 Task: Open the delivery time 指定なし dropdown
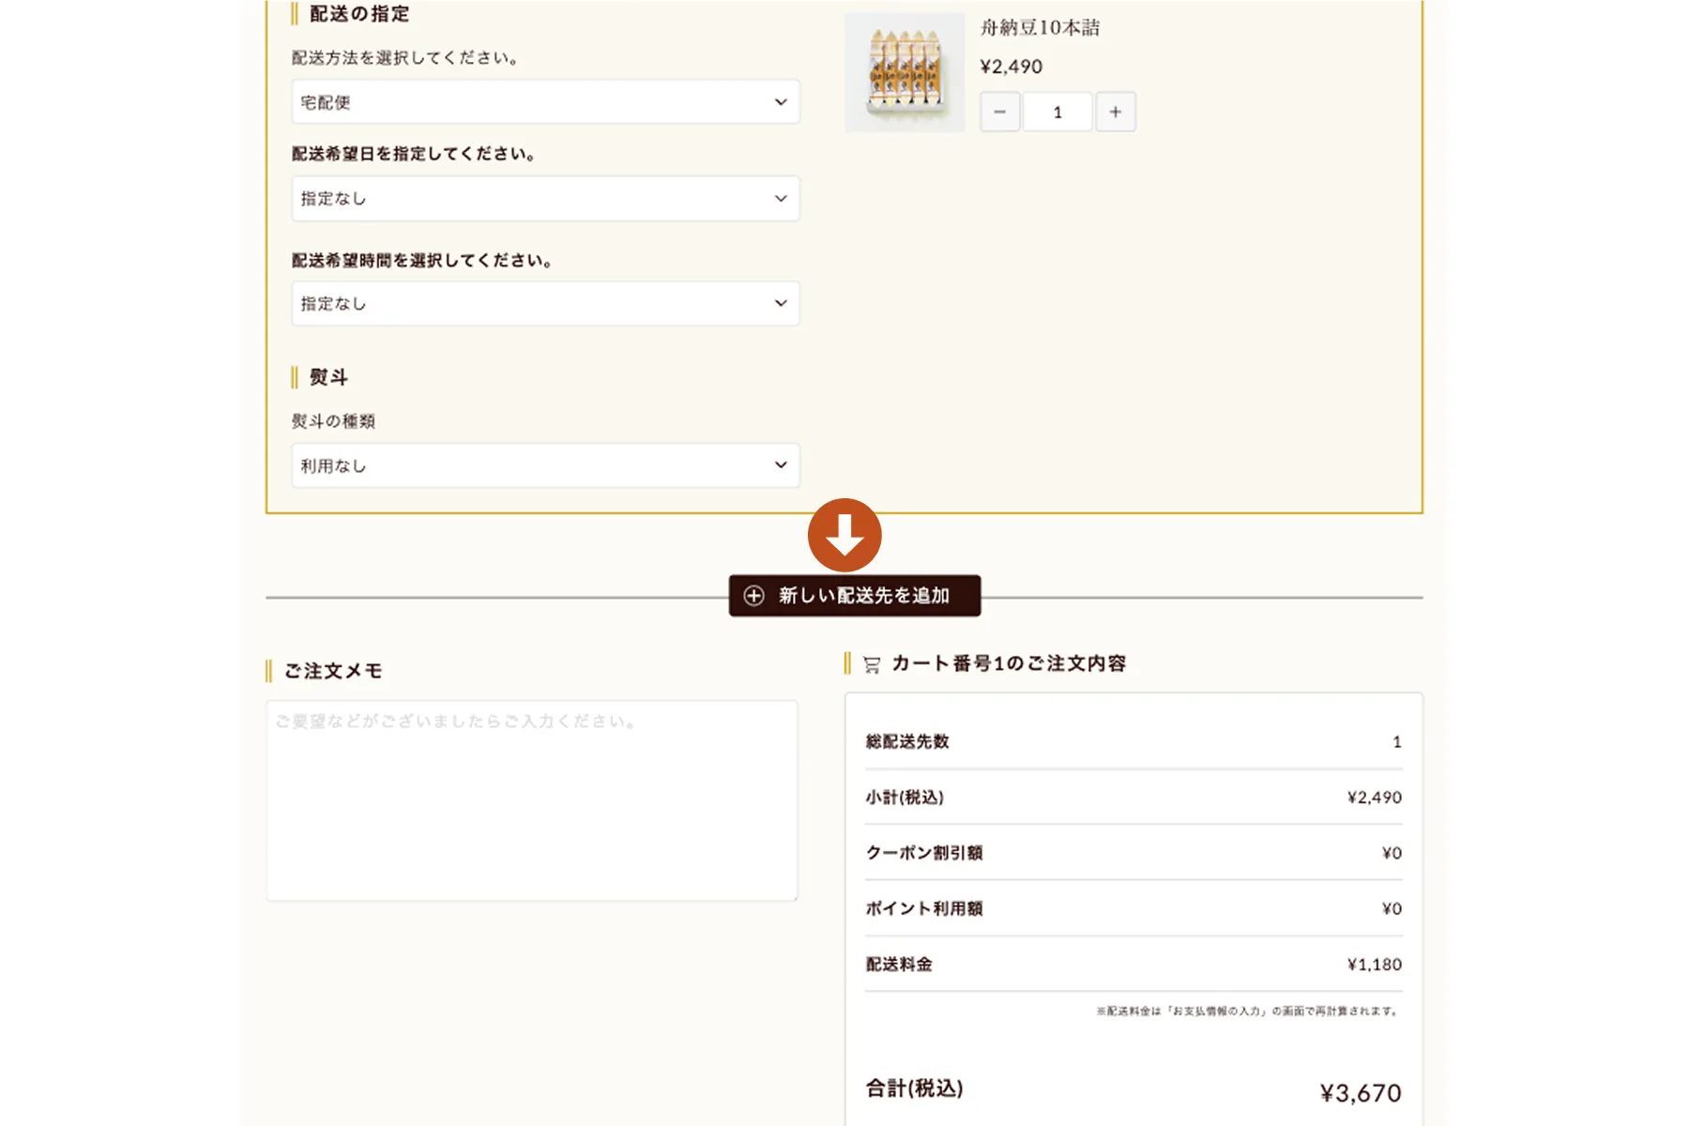point(545,304)
